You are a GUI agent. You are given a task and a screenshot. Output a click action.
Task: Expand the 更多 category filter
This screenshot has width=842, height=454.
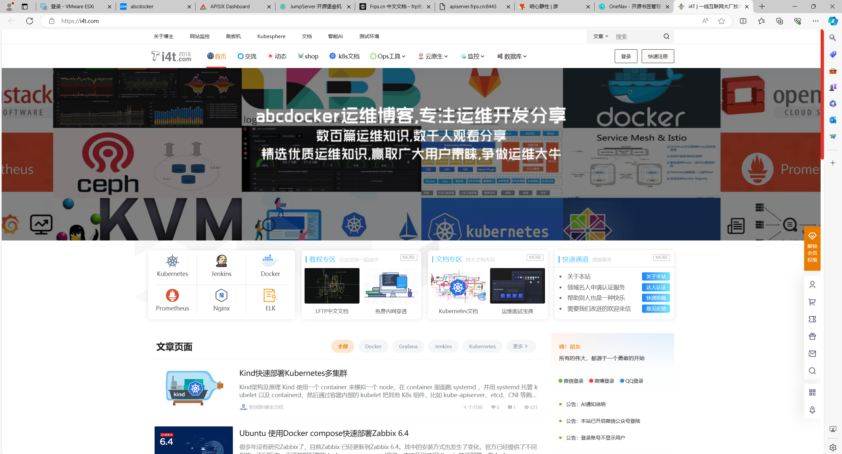click(521, 346)
